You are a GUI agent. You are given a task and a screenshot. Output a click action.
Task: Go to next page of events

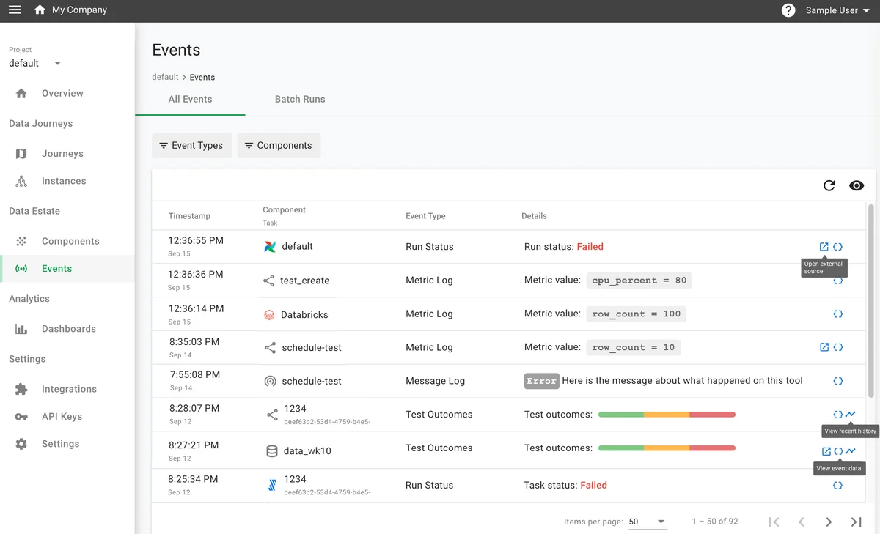(x=829, y=522)
